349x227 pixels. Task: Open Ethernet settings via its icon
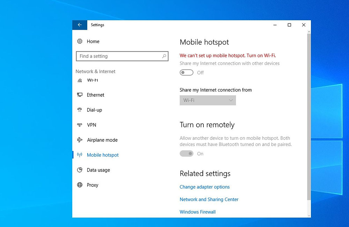80,95
